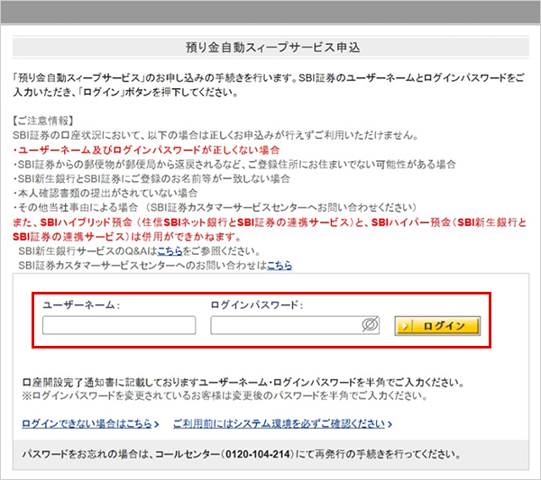Click the ログインパスワード input field
Image resolution: width=541 pixels, height=480 pixels.
click(x=295, y=325)
